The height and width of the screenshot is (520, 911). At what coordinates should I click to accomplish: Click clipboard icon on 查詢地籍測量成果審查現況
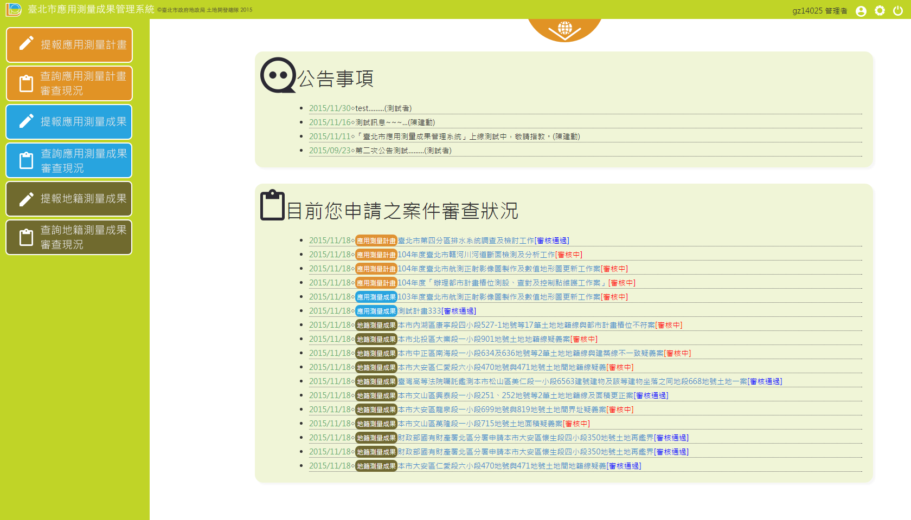coord(27,238)
